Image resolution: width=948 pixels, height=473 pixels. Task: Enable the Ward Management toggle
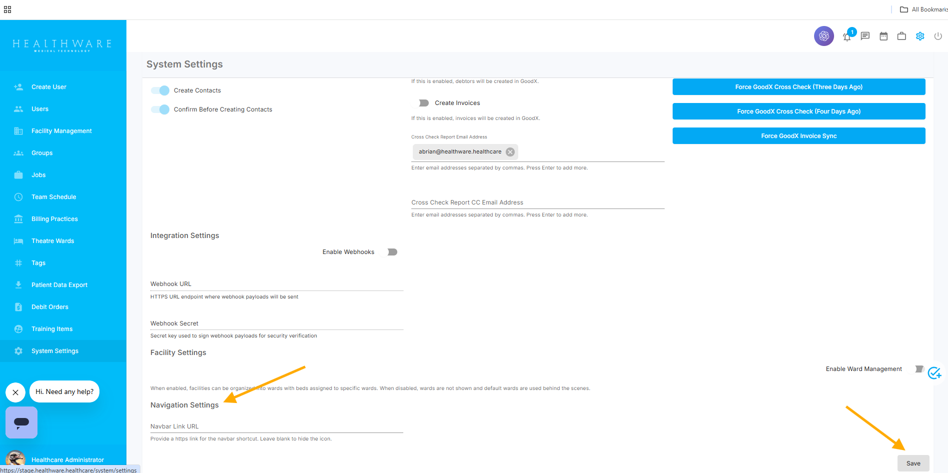pyautogui.click(x=918, y=369)
